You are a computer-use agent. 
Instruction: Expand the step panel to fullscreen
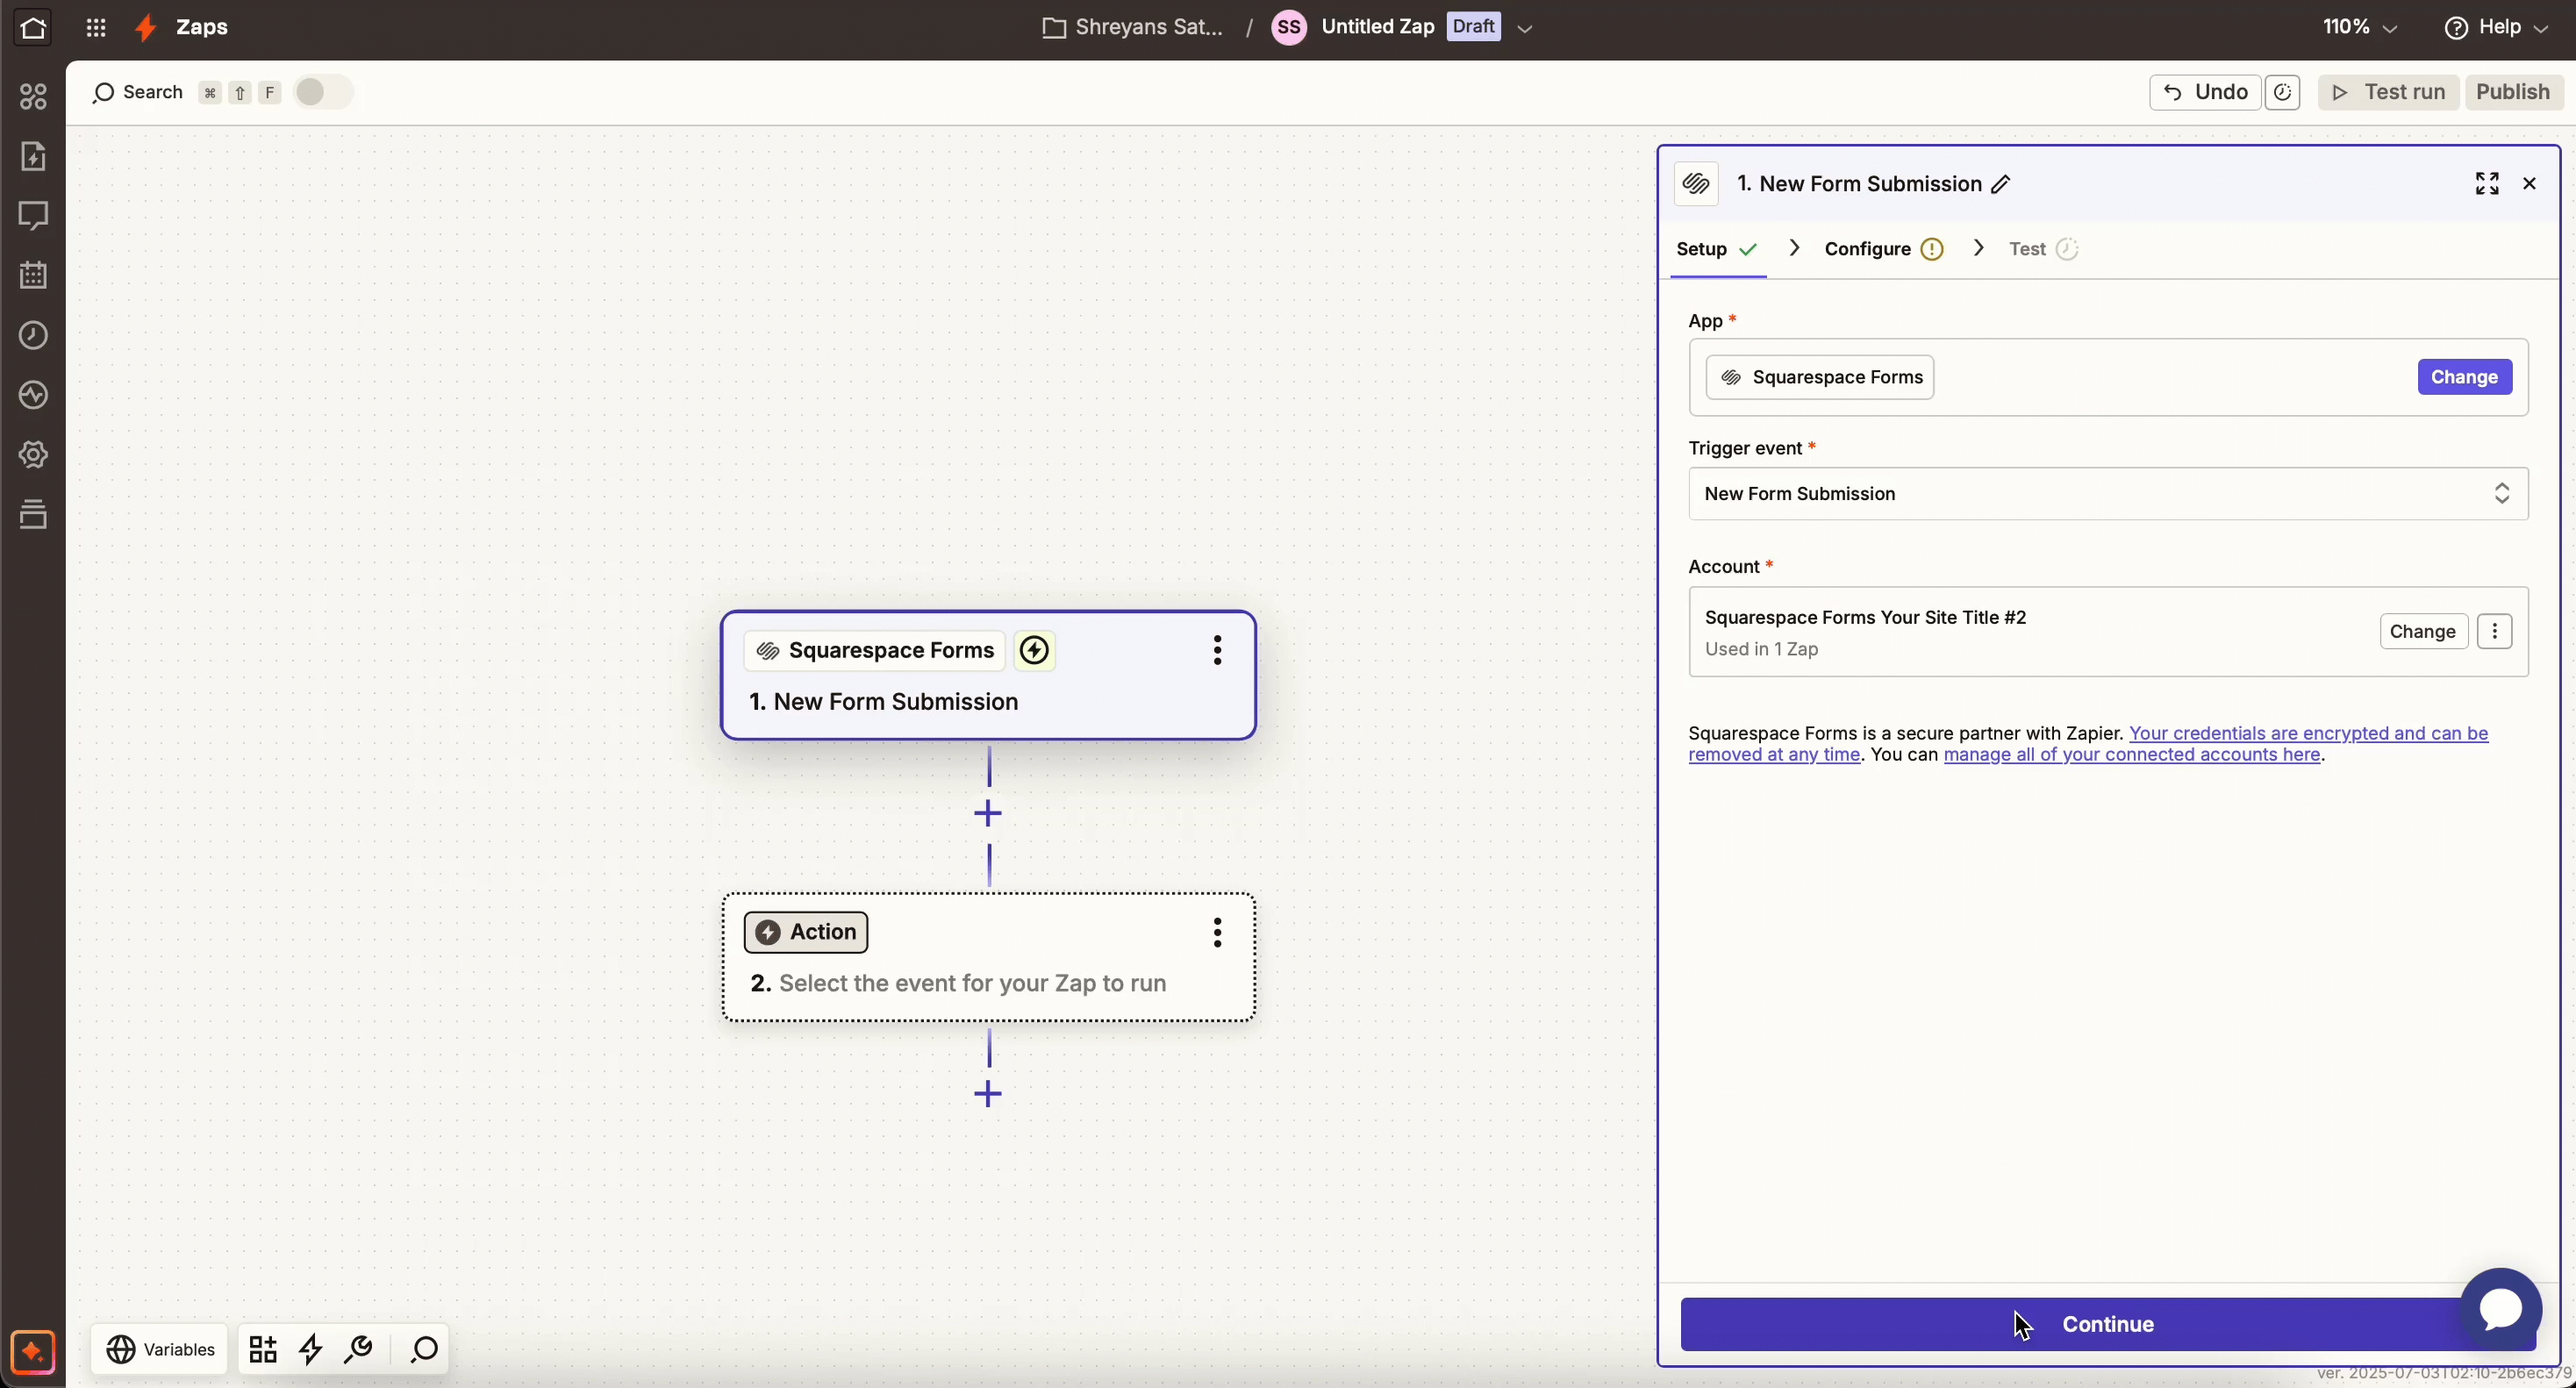[2487, 184]
